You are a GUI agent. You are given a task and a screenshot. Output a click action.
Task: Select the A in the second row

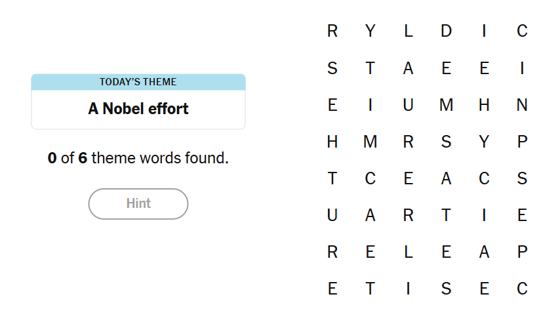409,68
